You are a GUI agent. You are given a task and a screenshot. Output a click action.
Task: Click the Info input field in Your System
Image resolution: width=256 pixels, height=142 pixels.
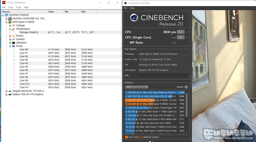pos(163,75)
